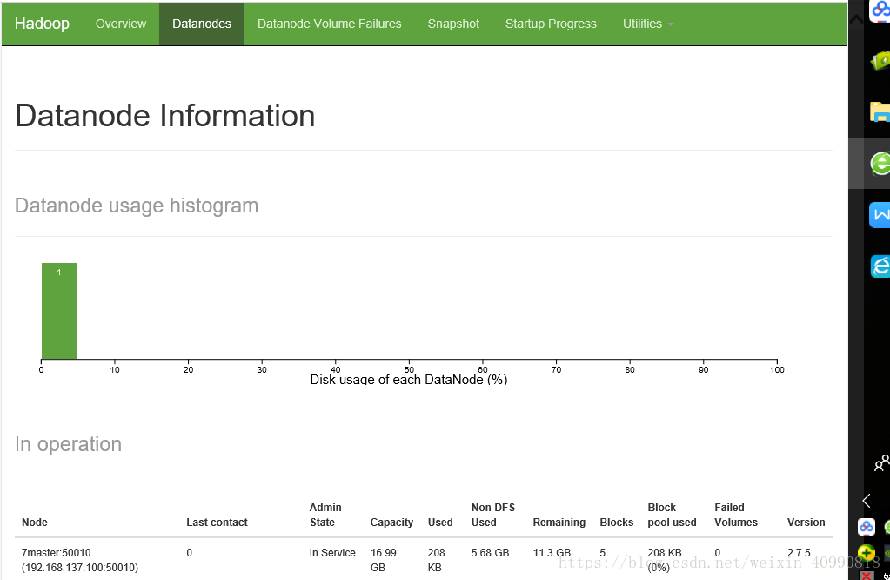Viewport: 890px width, 580px height.
Task: Click the 5.68 GB non DFS value
Action: 490,553
